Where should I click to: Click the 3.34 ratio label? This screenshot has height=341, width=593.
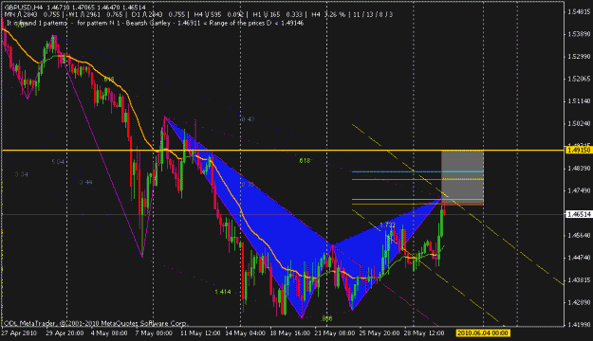(x=21, y=174)
